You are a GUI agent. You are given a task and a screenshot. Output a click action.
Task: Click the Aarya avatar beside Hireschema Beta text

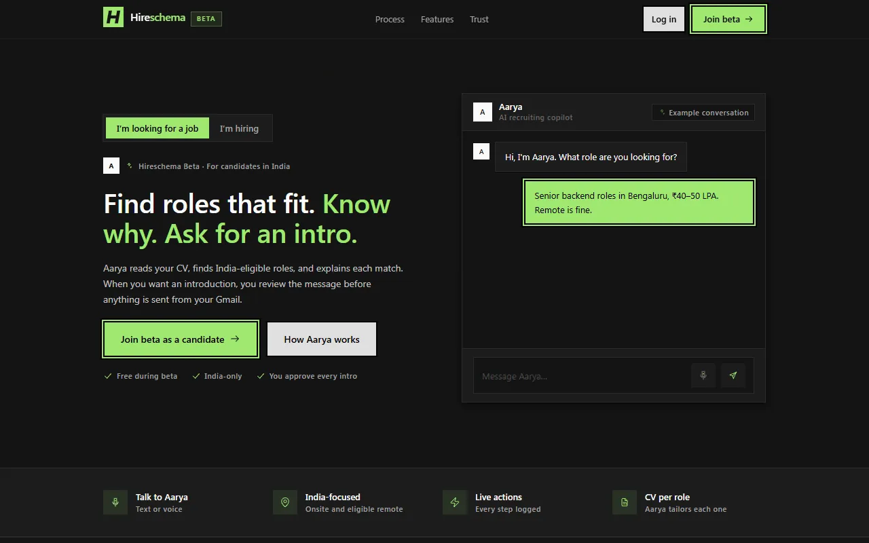[x=111, y=166]
